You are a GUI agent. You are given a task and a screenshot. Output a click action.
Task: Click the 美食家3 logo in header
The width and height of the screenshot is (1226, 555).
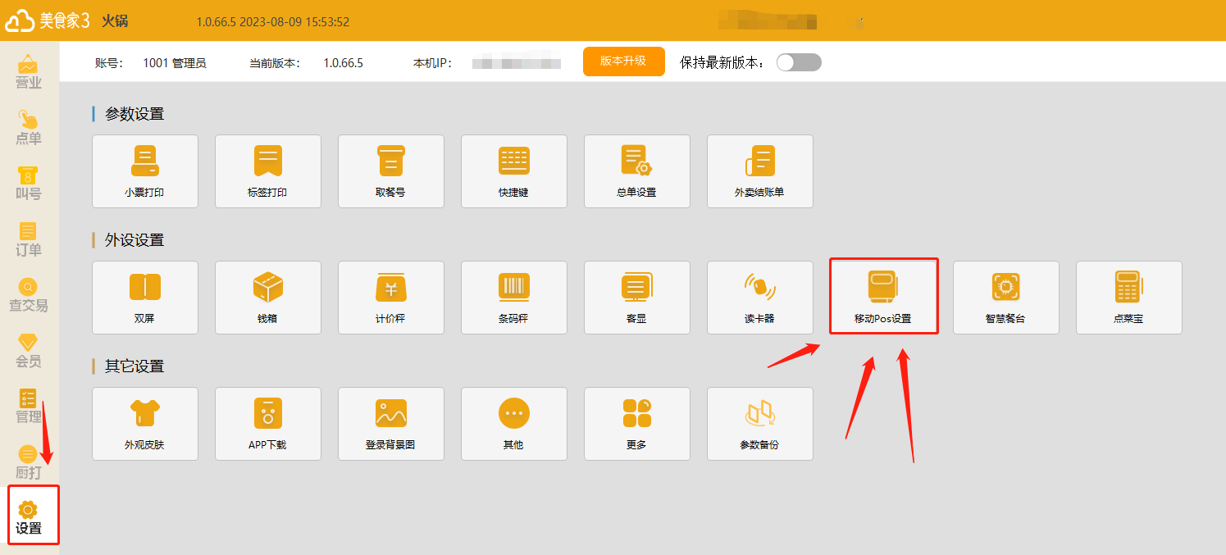pos(48,21)
